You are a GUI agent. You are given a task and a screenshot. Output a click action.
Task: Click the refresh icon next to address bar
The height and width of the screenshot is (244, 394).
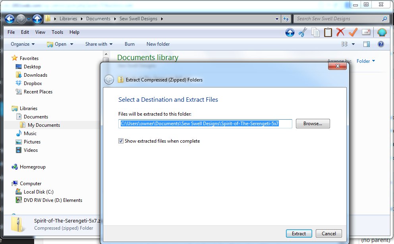[286, 19]
